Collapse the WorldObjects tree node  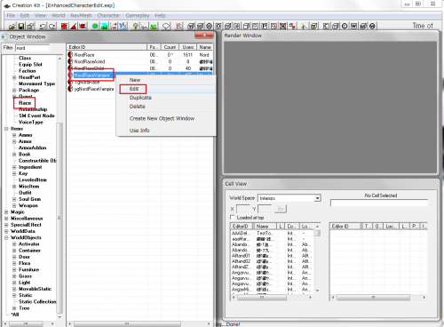pyautogui.click(x=6, y=237)
